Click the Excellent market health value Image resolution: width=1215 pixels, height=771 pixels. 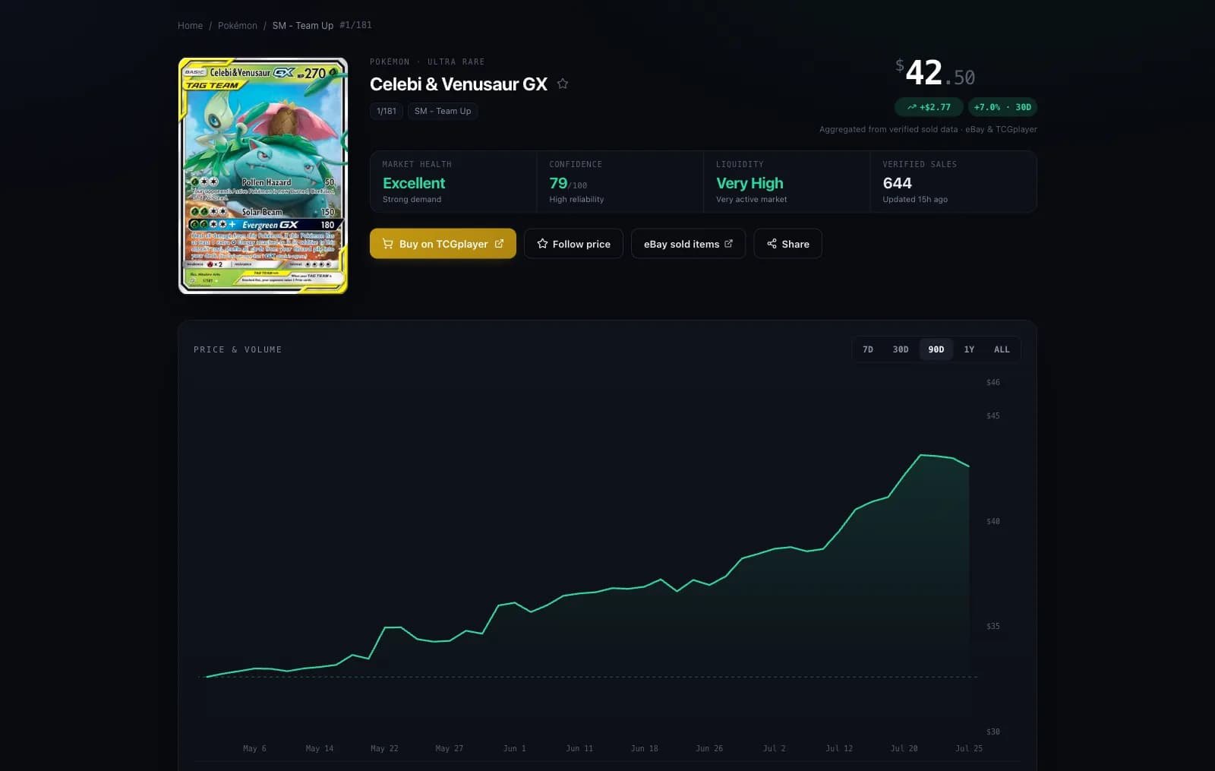[x=414, y=183]
